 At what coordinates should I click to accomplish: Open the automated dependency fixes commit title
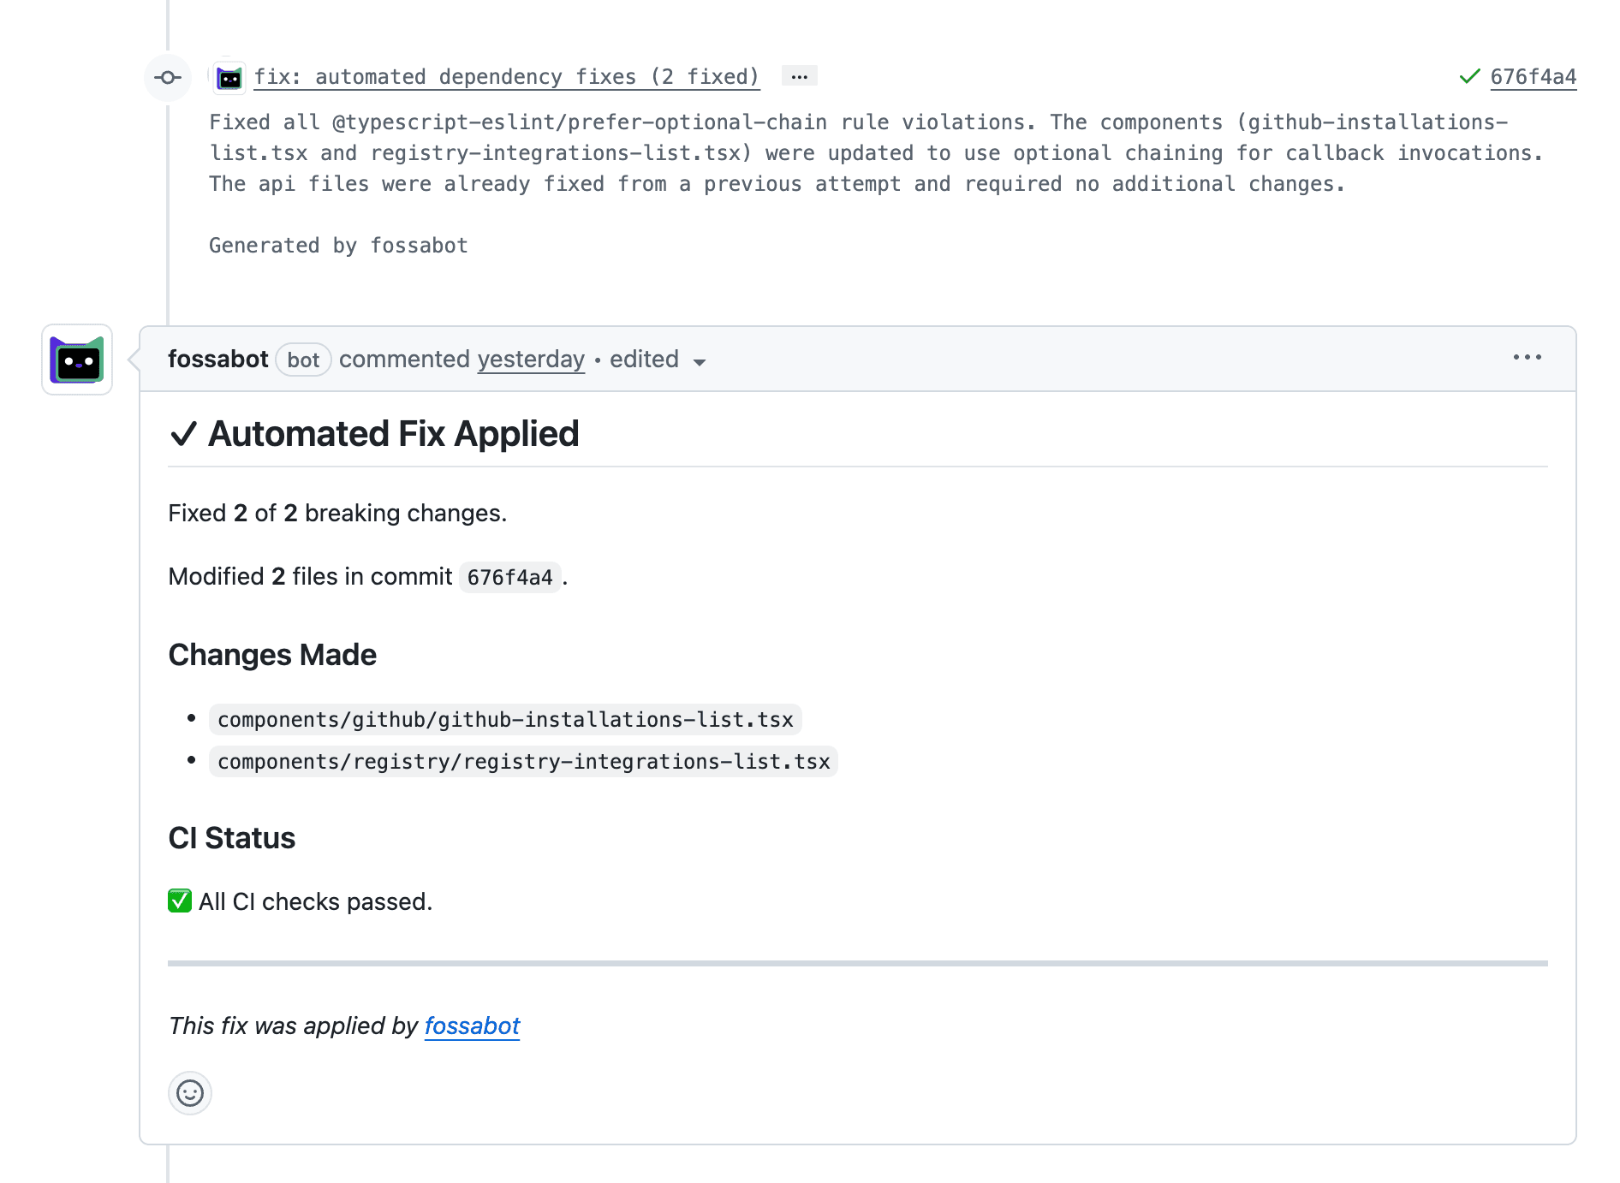(507, 76)
